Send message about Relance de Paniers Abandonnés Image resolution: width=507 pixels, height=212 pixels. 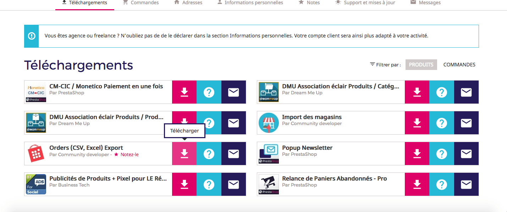(x=466, y=184)
